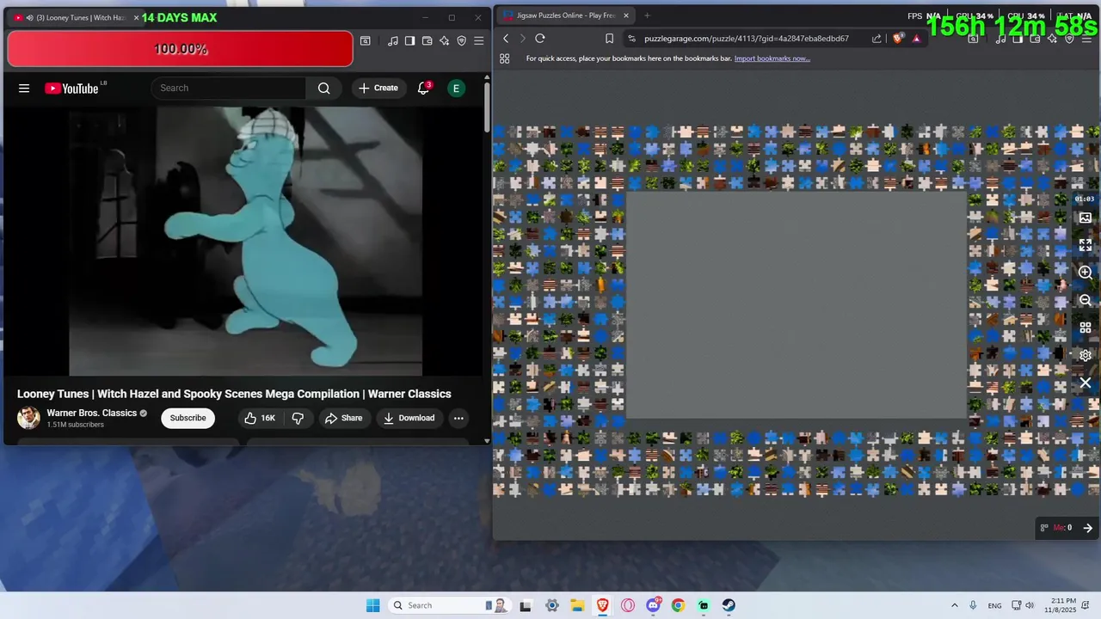Open Brave Shields lion icon

point(899,38)
